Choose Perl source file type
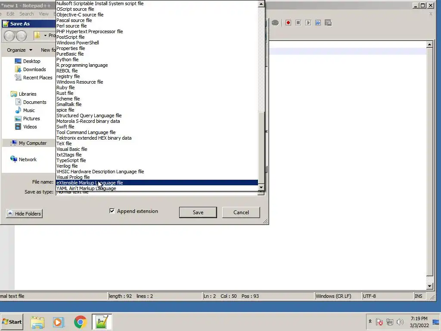Image resolution: width=441 pixels, height=331 pixels. click(157, 25)
